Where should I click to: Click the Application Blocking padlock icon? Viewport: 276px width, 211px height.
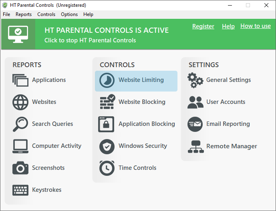[x=106, y=124]
